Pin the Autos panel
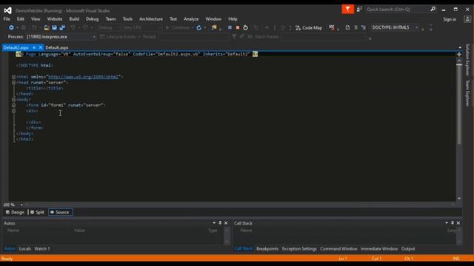Screen dimensions: 474x266 click(220, 223)
